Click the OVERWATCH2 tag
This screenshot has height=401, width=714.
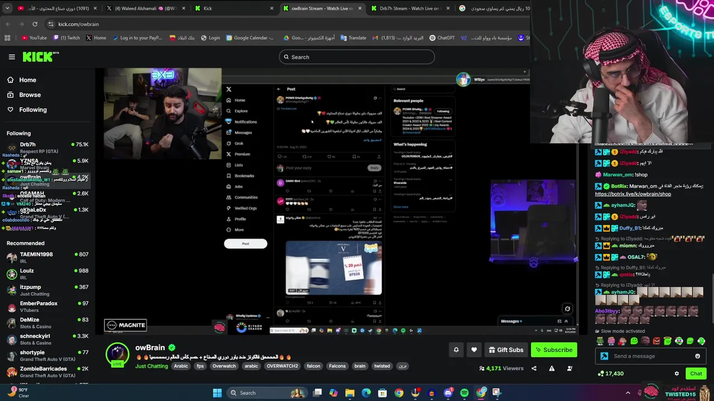[282, 366]
